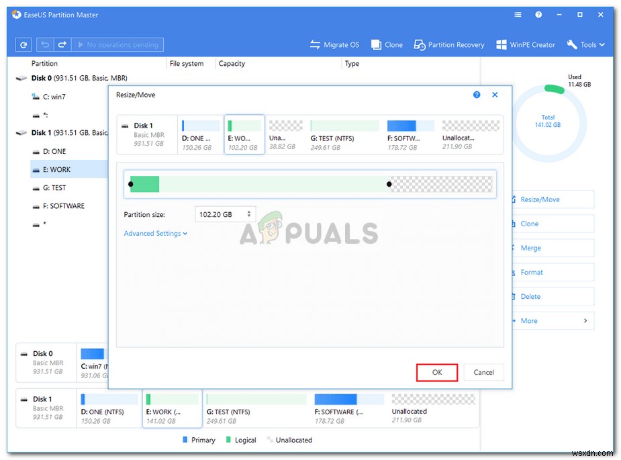Expand Advanced Settings
Screen dimensions: 621x460
coord(155,234)
